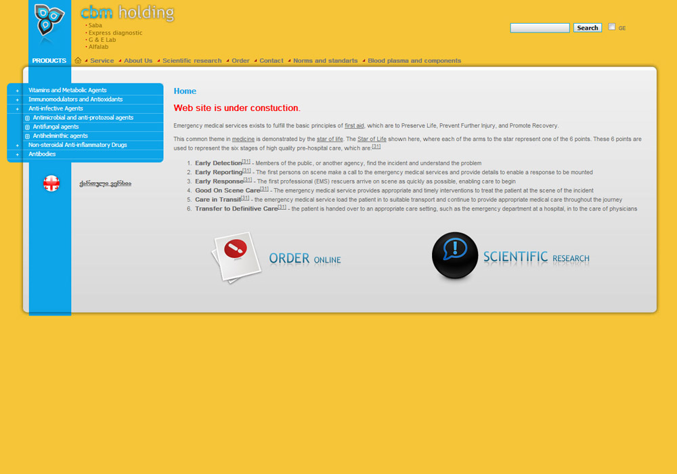Open the Order Online notepad icon
Screen dimensions: 677x474
point(236,257)
